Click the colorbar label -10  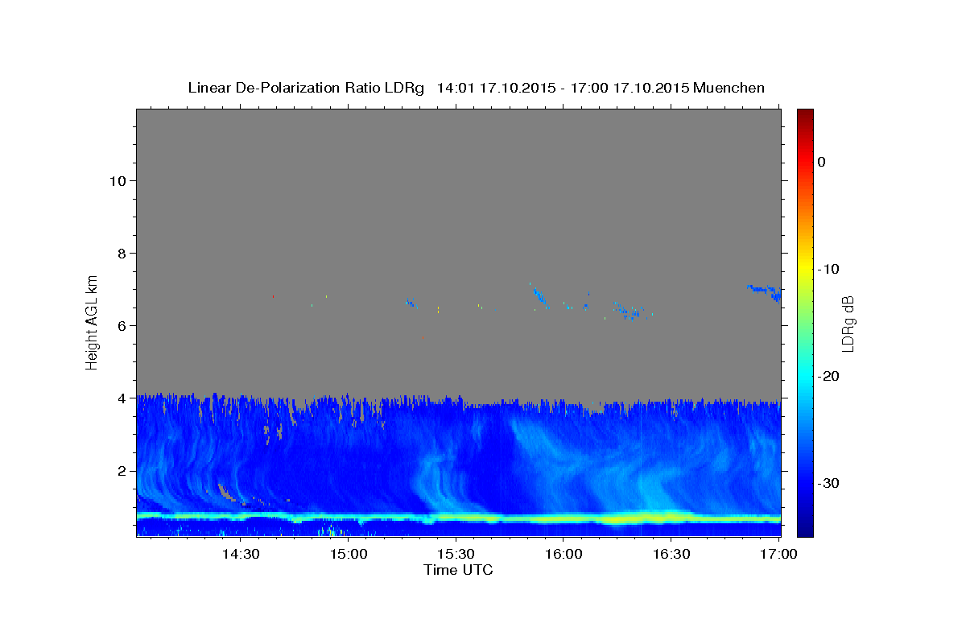(828, 269)
